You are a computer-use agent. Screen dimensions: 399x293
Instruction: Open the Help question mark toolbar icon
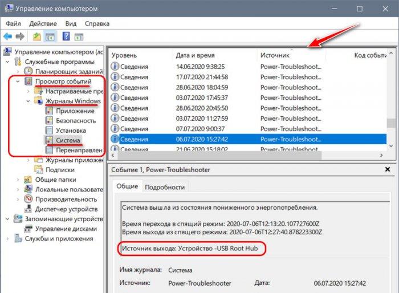click(66, 36)
